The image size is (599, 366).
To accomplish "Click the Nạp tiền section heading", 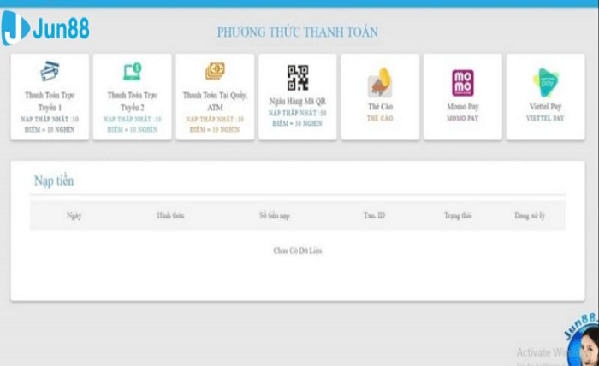I will (x=54, y=181).
